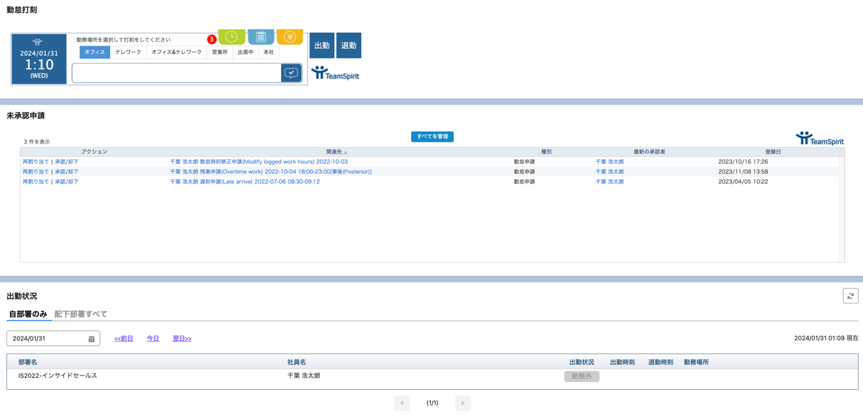Click the 退勤 clock-out button
Viewport: 863px width, 415px height.
click(349, 46)
